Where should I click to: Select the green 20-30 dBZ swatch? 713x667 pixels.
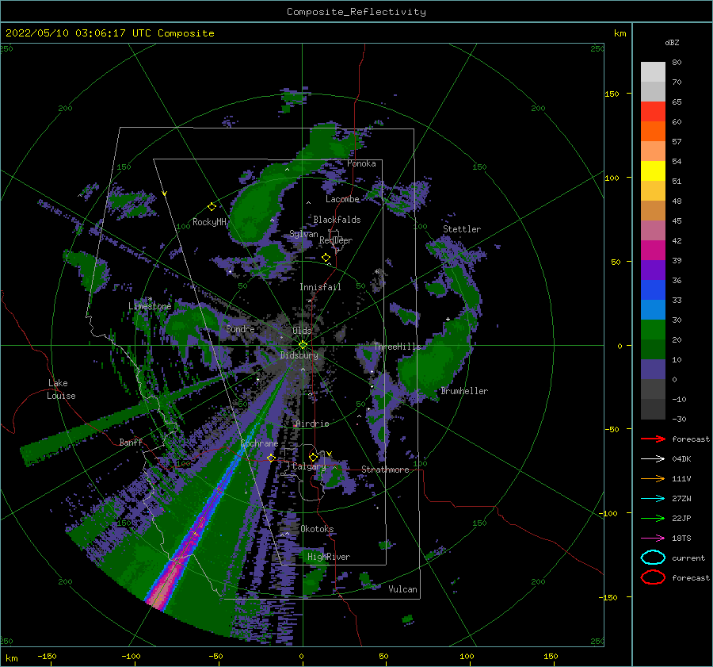653,329
